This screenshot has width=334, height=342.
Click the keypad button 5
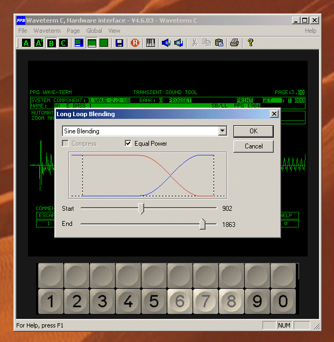(154, 301)
